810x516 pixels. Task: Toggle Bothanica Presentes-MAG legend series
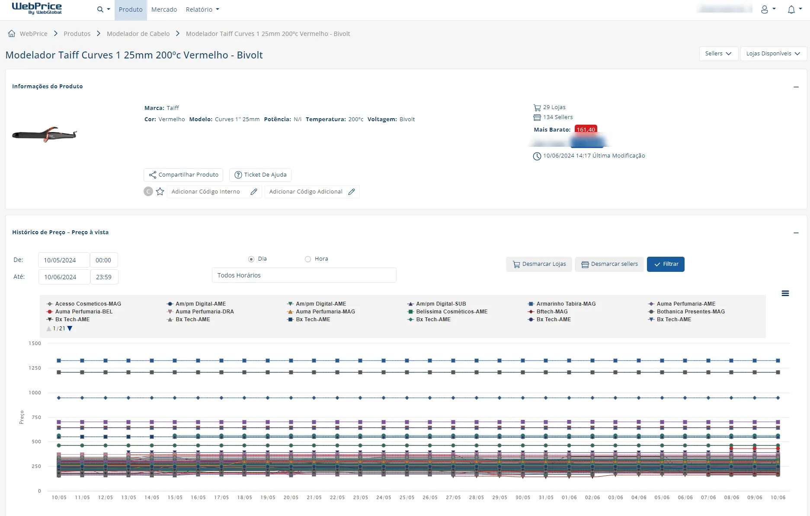click(x=686, y=312)
